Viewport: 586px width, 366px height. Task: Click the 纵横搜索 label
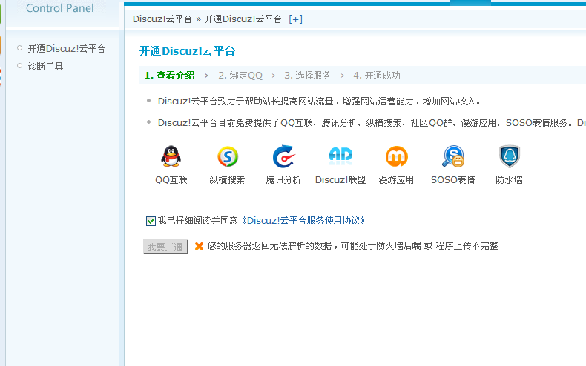click(227, 180)
